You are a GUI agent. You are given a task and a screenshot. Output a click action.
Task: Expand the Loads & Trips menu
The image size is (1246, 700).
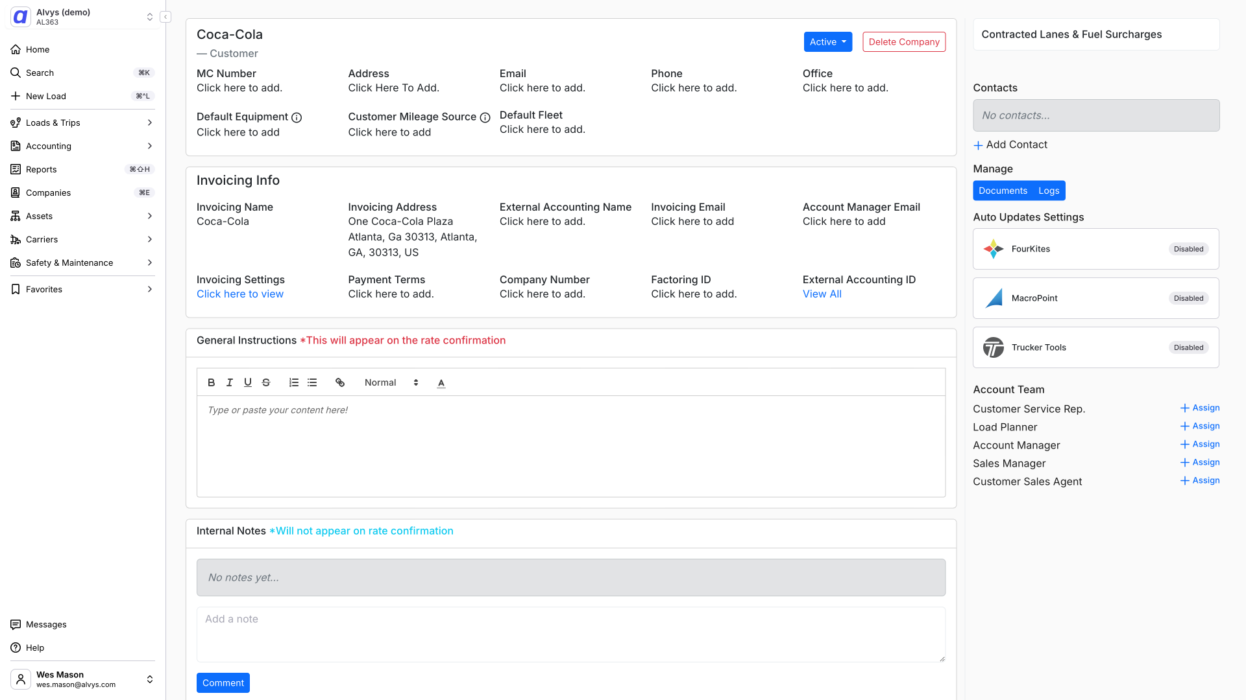point(82,122)
